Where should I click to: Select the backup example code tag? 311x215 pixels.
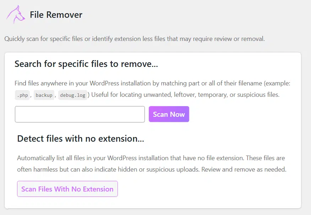point(44,95)
